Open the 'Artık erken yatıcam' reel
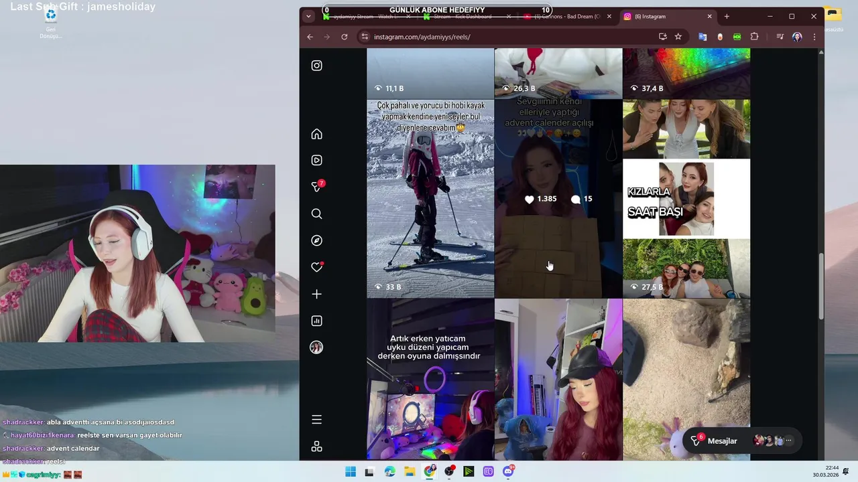 click(430, 380)
